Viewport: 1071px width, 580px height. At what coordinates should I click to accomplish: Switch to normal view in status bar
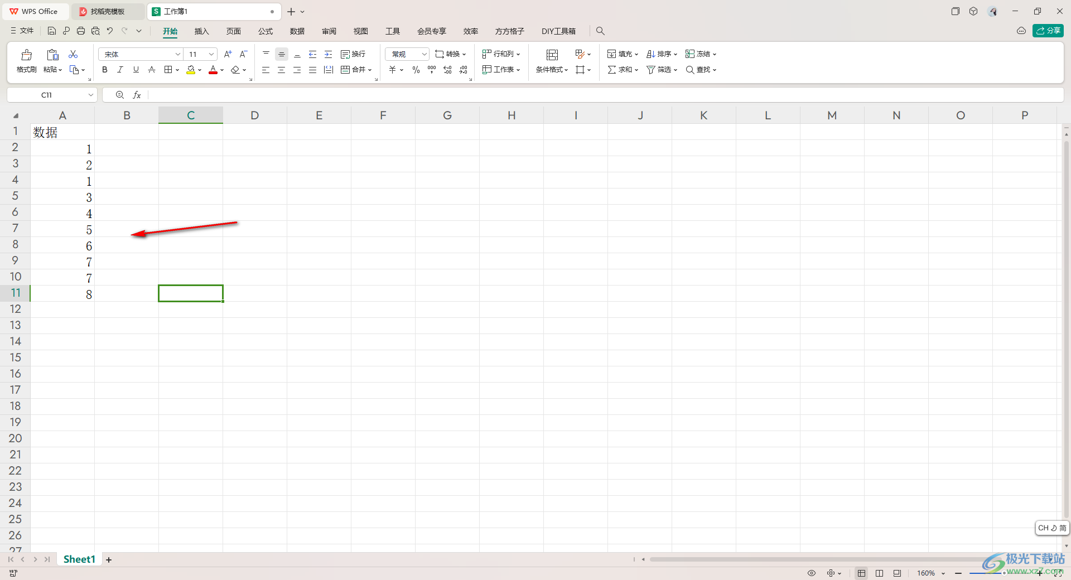coord(862,573)
